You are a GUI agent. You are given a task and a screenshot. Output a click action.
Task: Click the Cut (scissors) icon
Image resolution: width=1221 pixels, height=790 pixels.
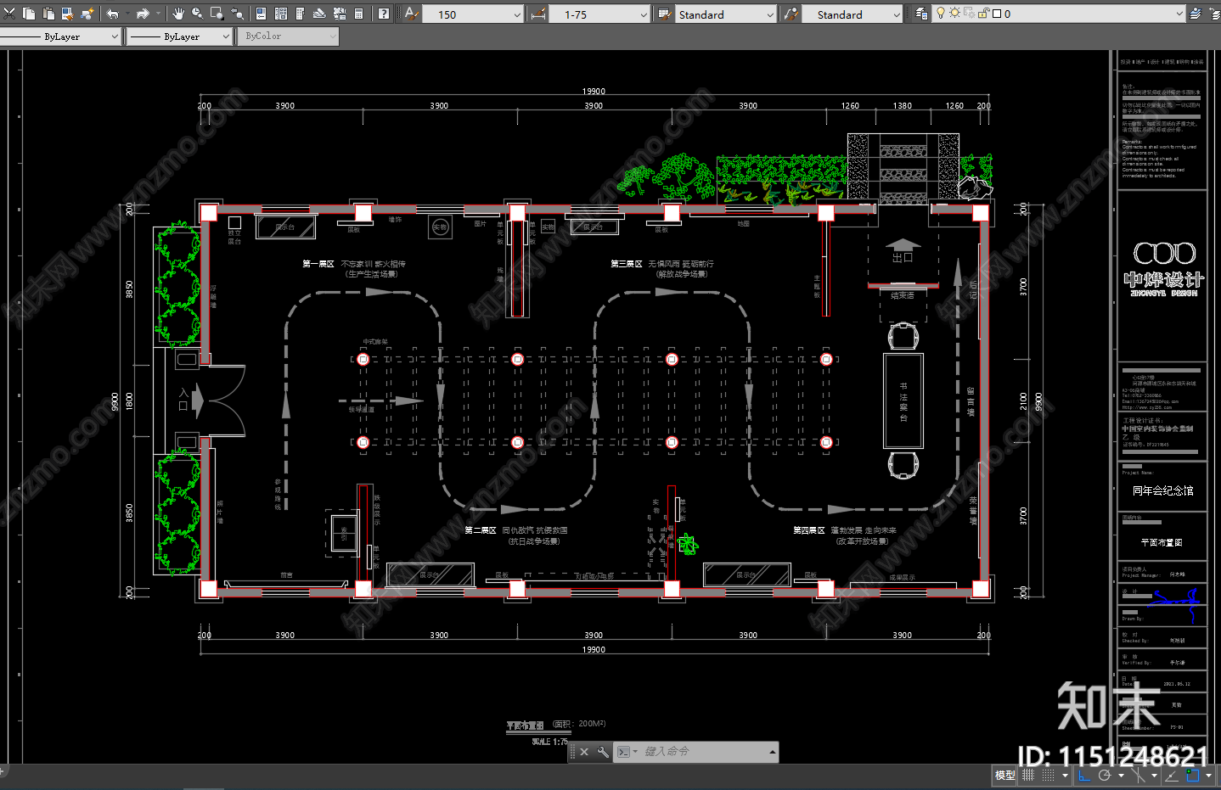click(x=9, y=14)
